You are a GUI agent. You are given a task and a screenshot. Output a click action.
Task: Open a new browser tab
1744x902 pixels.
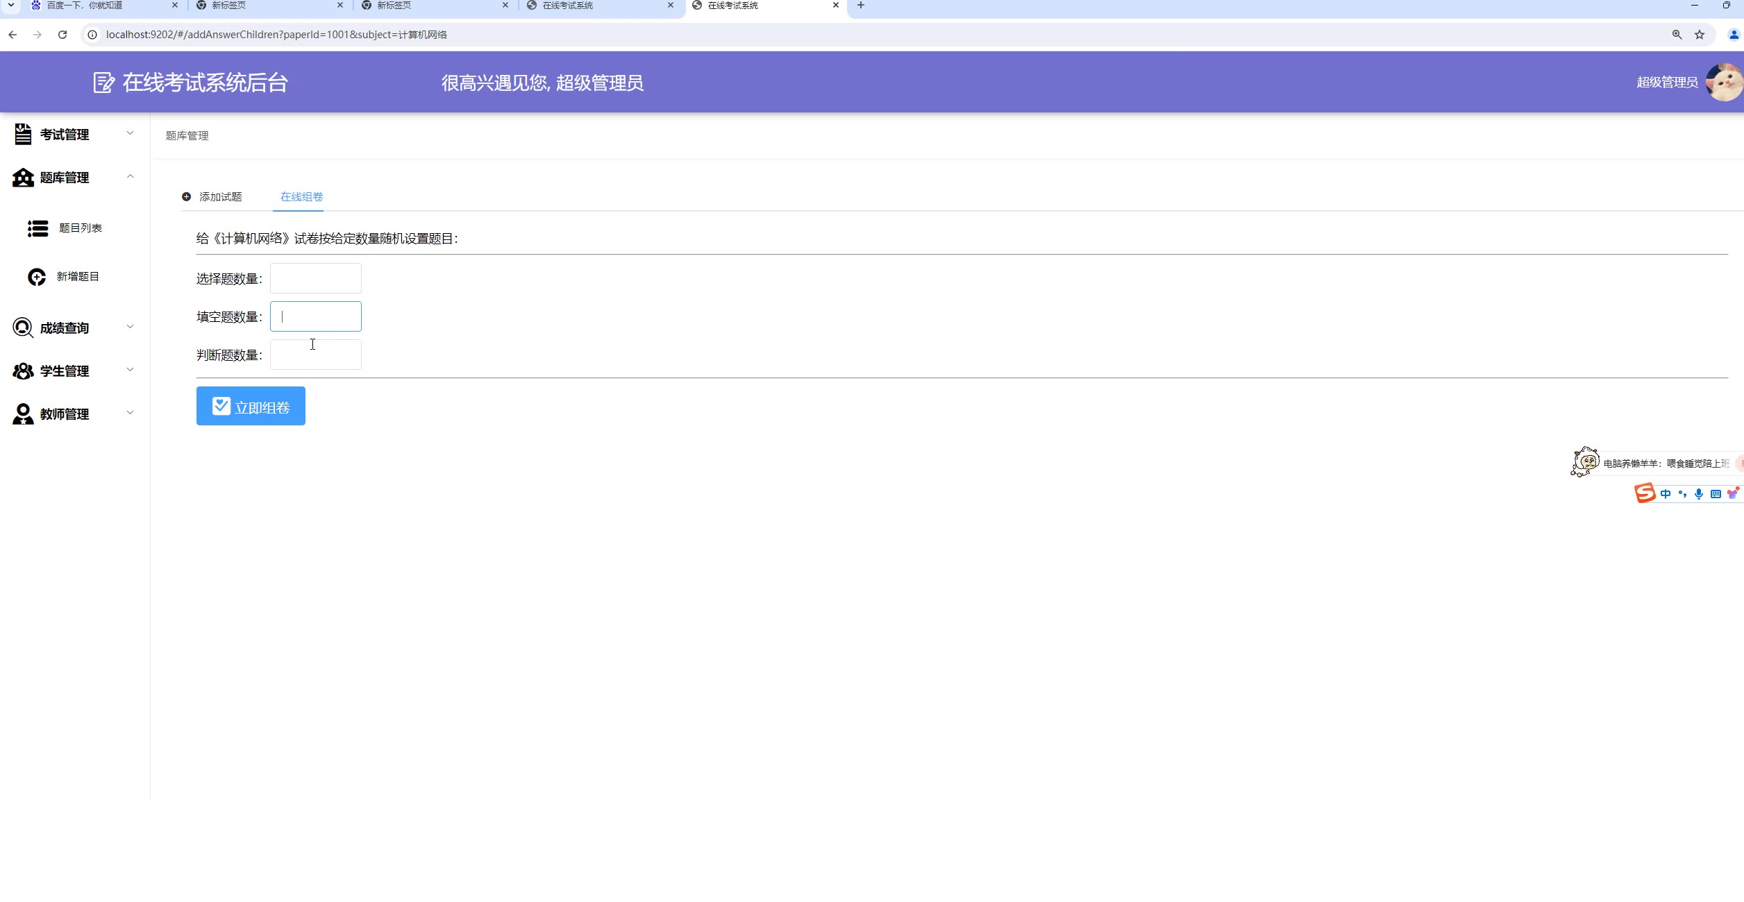(861, 6)
